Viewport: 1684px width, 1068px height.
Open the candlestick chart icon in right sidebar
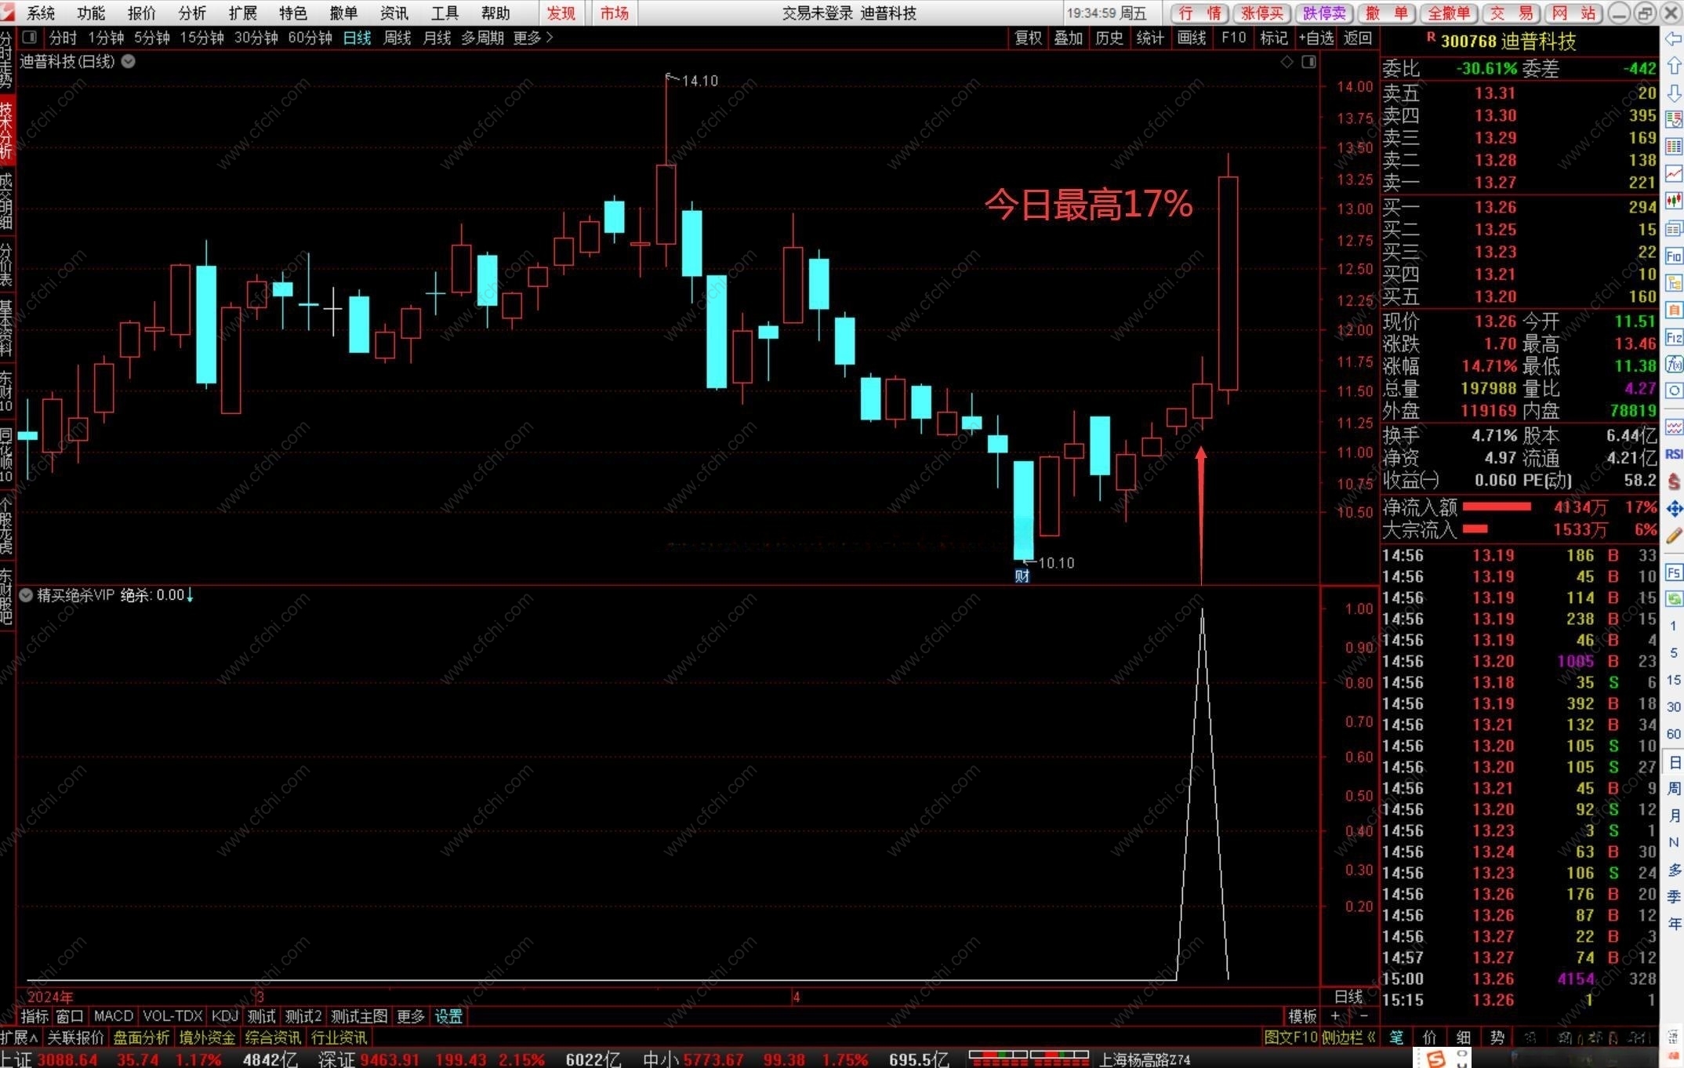(1674, 201)
